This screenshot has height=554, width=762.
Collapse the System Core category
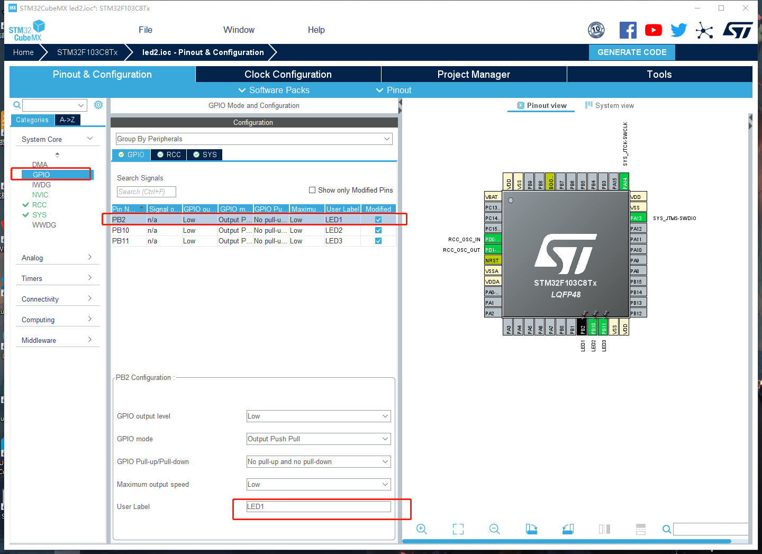tap(57, 139)
